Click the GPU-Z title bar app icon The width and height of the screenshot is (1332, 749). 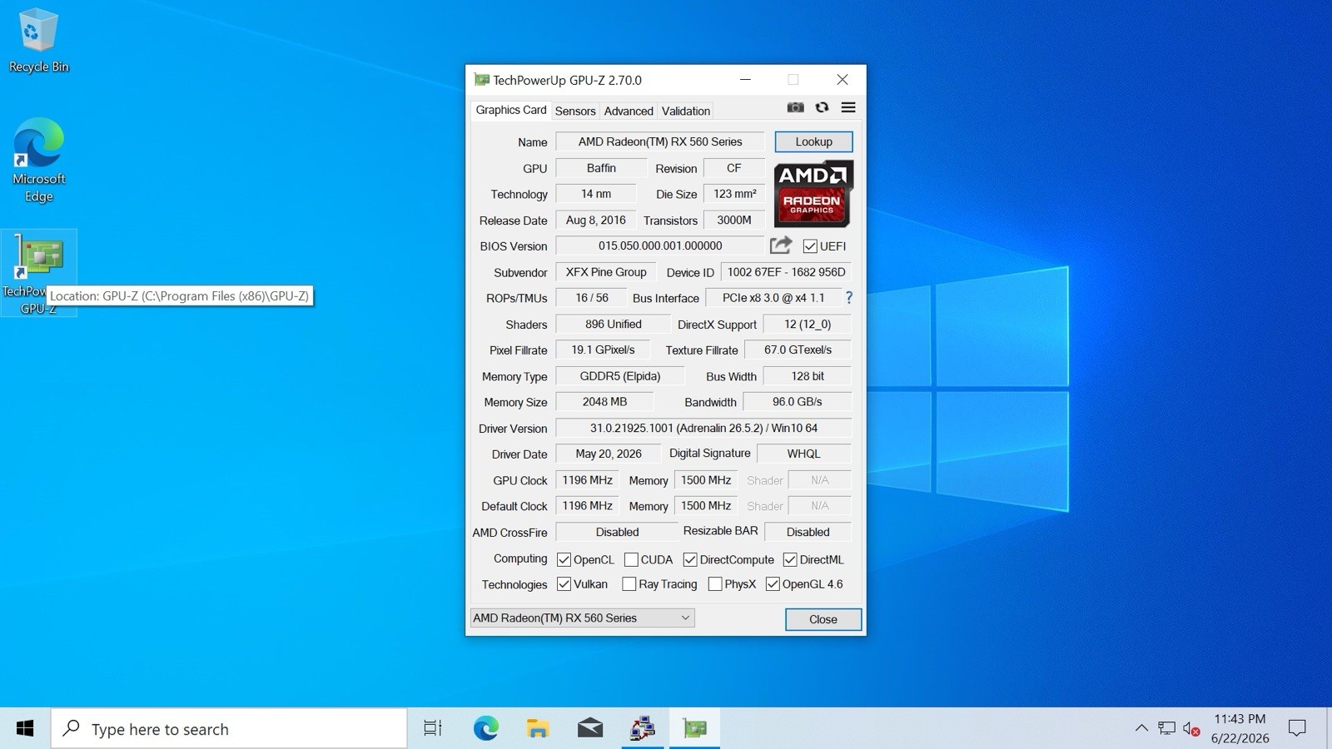click(481, 80)
